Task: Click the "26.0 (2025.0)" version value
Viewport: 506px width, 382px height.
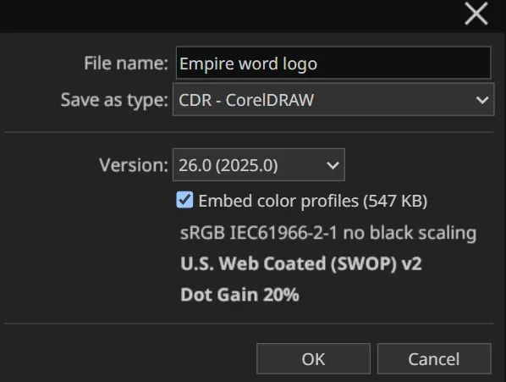Action: click(228, 165)
